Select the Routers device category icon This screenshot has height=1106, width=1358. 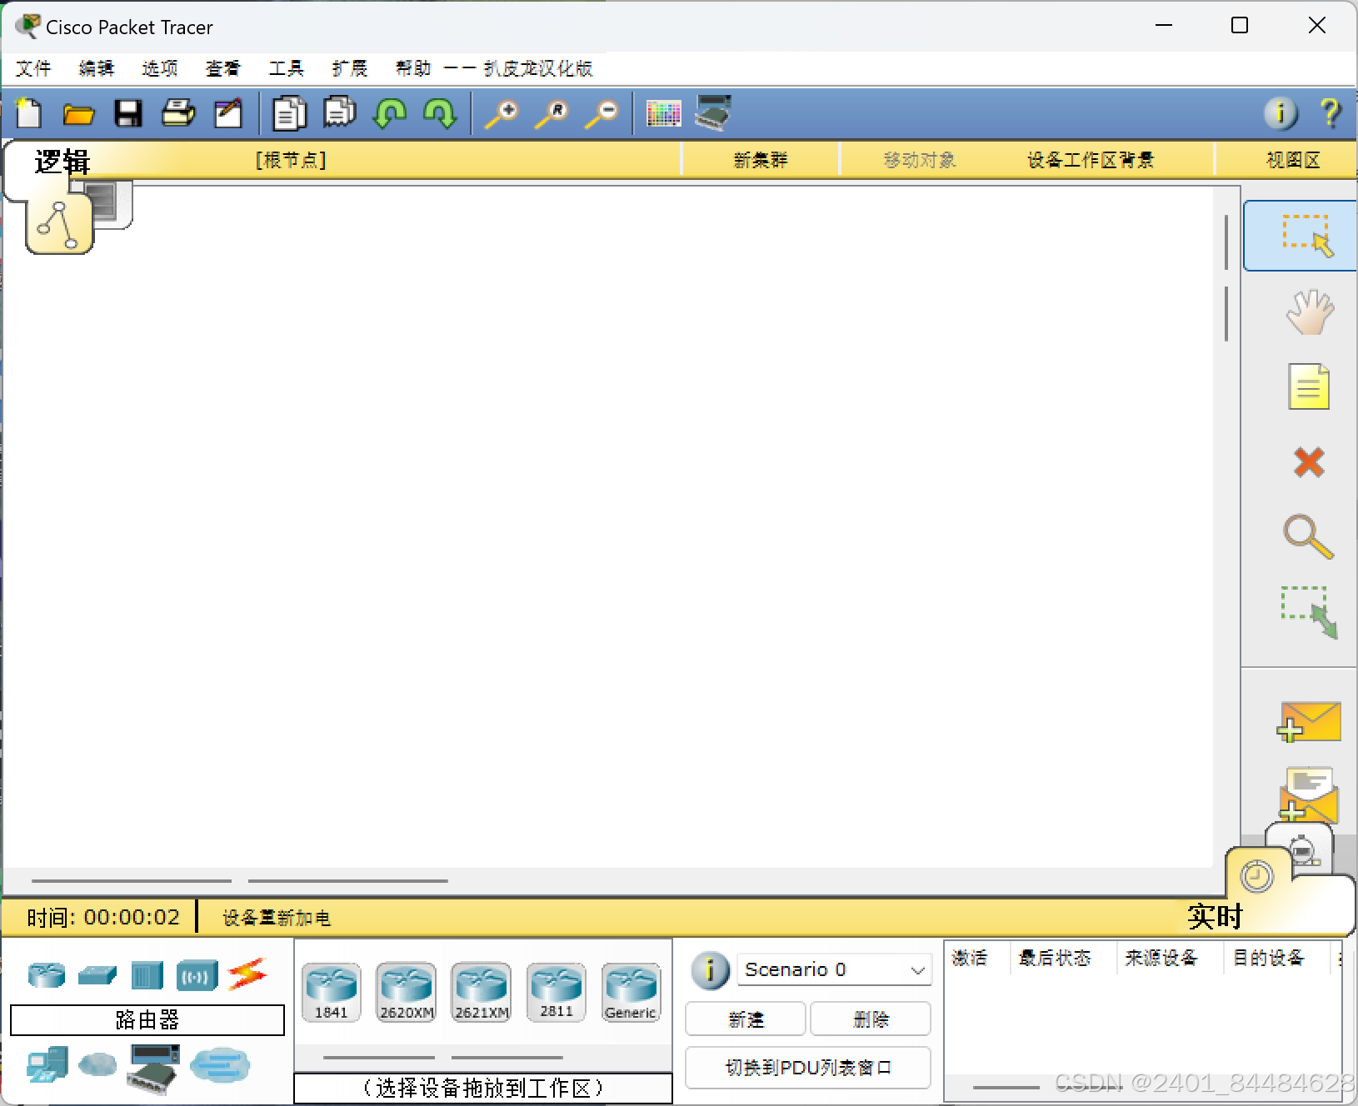47,974
